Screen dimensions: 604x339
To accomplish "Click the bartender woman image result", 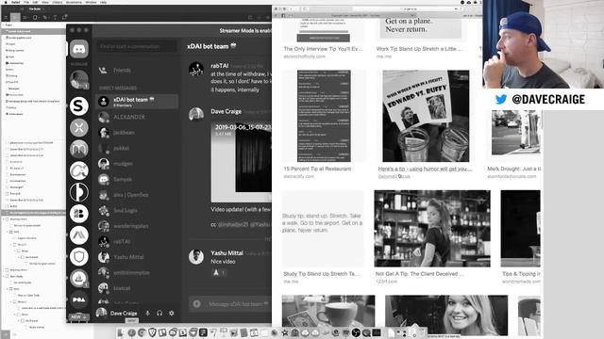I will (432, 228).
